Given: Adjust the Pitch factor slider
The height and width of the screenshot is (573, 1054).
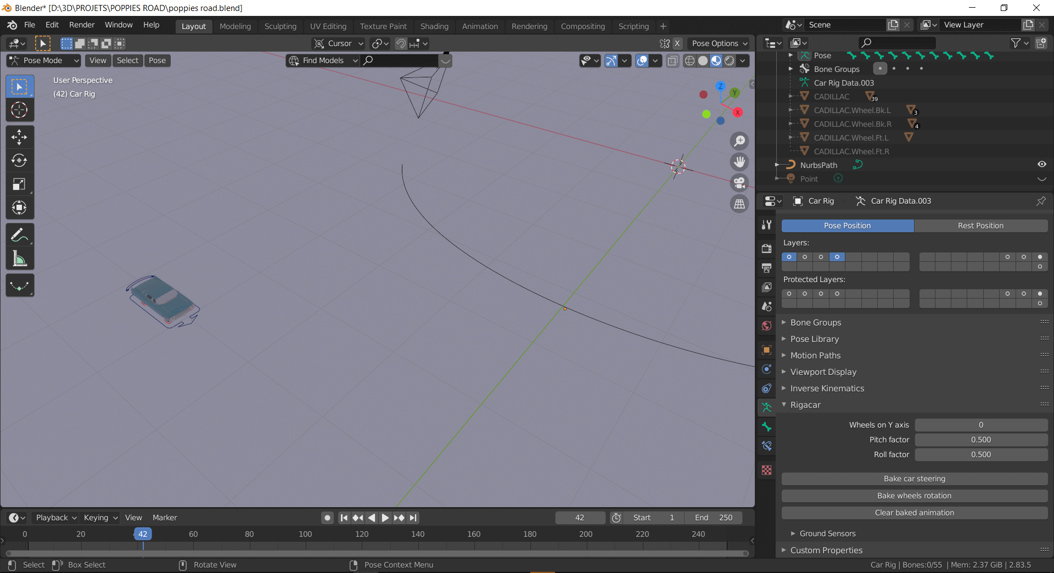Looking at the screenshot, I should [981, 440].
